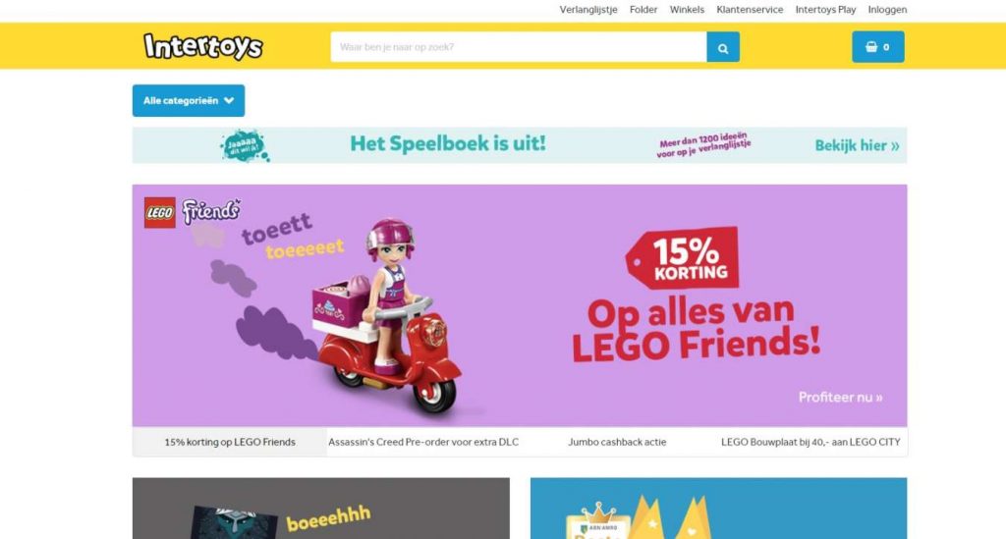
Task: Select the Assassin's Creed Pre-order tab
Action: click(x=423, y=442)
